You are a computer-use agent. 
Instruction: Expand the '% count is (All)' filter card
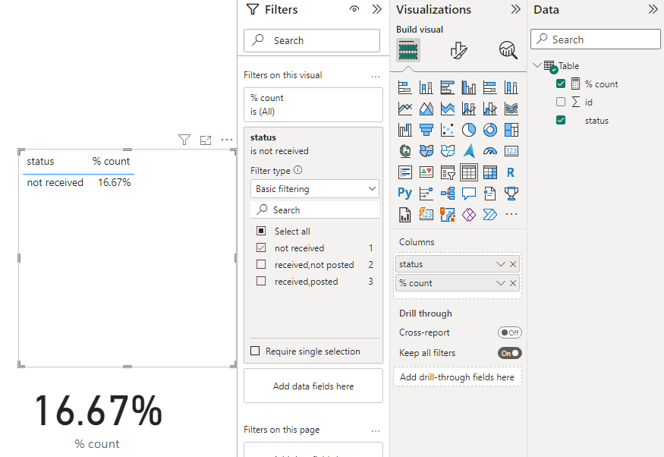[313, 105]
